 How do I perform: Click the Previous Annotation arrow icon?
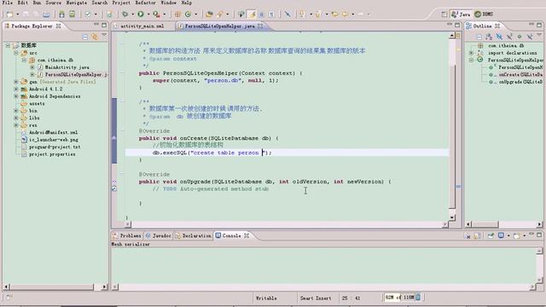317,14
